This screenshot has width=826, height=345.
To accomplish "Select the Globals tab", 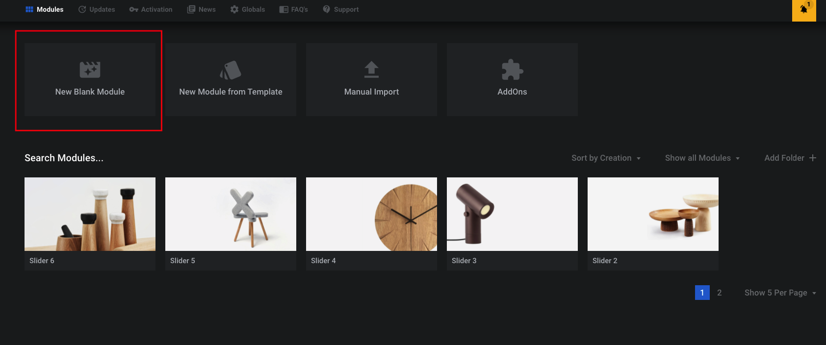I will 248,9.
